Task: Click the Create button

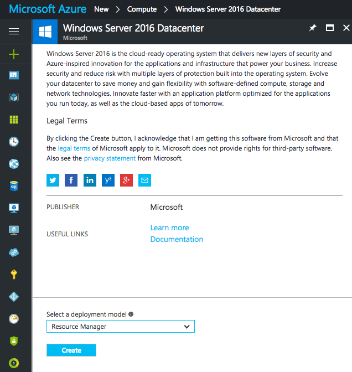Action: coord(71,350)
